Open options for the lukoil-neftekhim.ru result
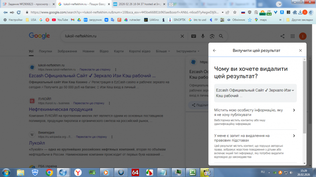The height and width of the screenshot is (177, 316). [x=116, y=69]
